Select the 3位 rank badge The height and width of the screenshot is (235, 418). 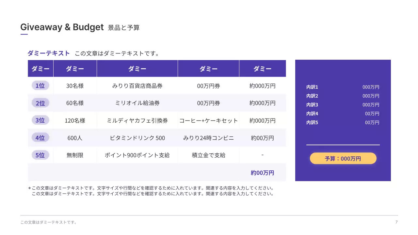tap(40, 120)
